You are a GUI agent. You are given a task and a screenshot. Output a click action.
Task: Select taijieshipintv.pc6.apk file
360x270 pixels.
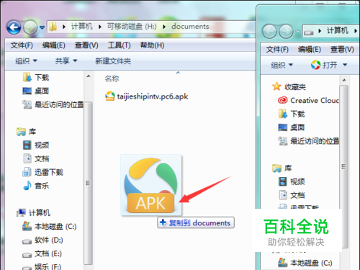coord(147,96)
